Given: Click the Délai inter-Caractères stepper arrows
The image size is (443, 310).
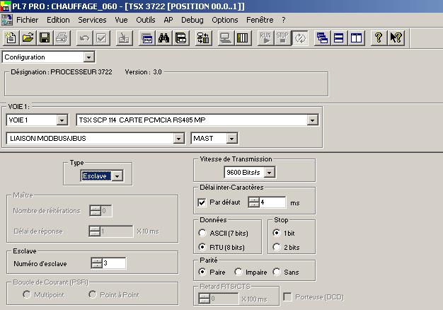Looking at the screenshot, I should pos(254,202).
